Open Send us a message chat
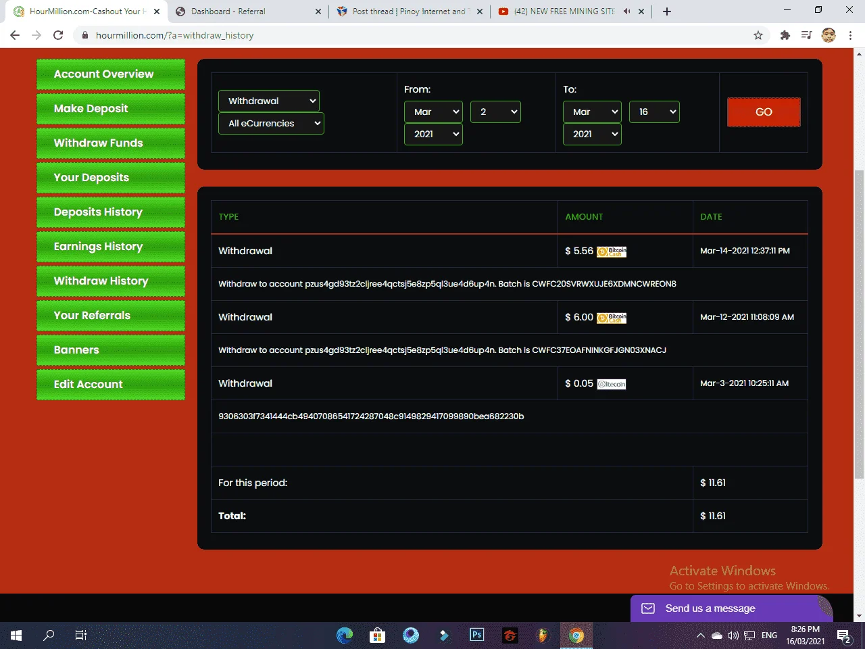This screenshot has width=865, height=649. coord(731,608)
